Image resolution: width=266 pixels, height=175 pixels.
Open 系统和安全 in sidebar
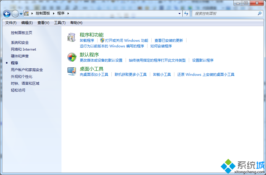[20, 43]
